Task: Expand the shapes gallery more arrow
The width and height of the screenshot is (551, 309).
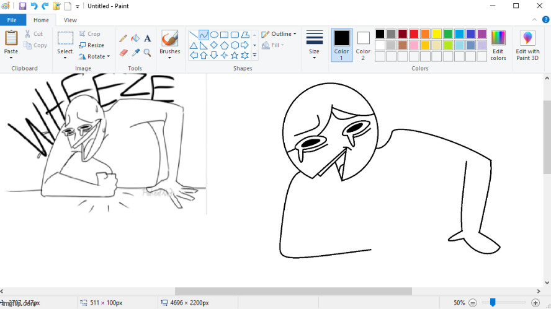Action: (x=255, y=55)
